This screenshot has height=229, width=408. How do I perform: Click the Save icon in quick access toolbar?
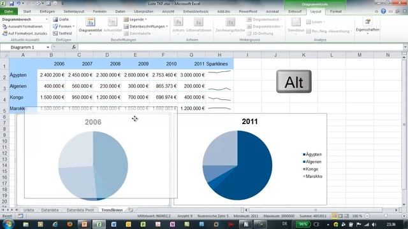11,4
